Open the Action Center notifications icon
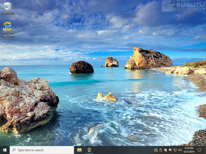206x154 pixels. point(199,150)
